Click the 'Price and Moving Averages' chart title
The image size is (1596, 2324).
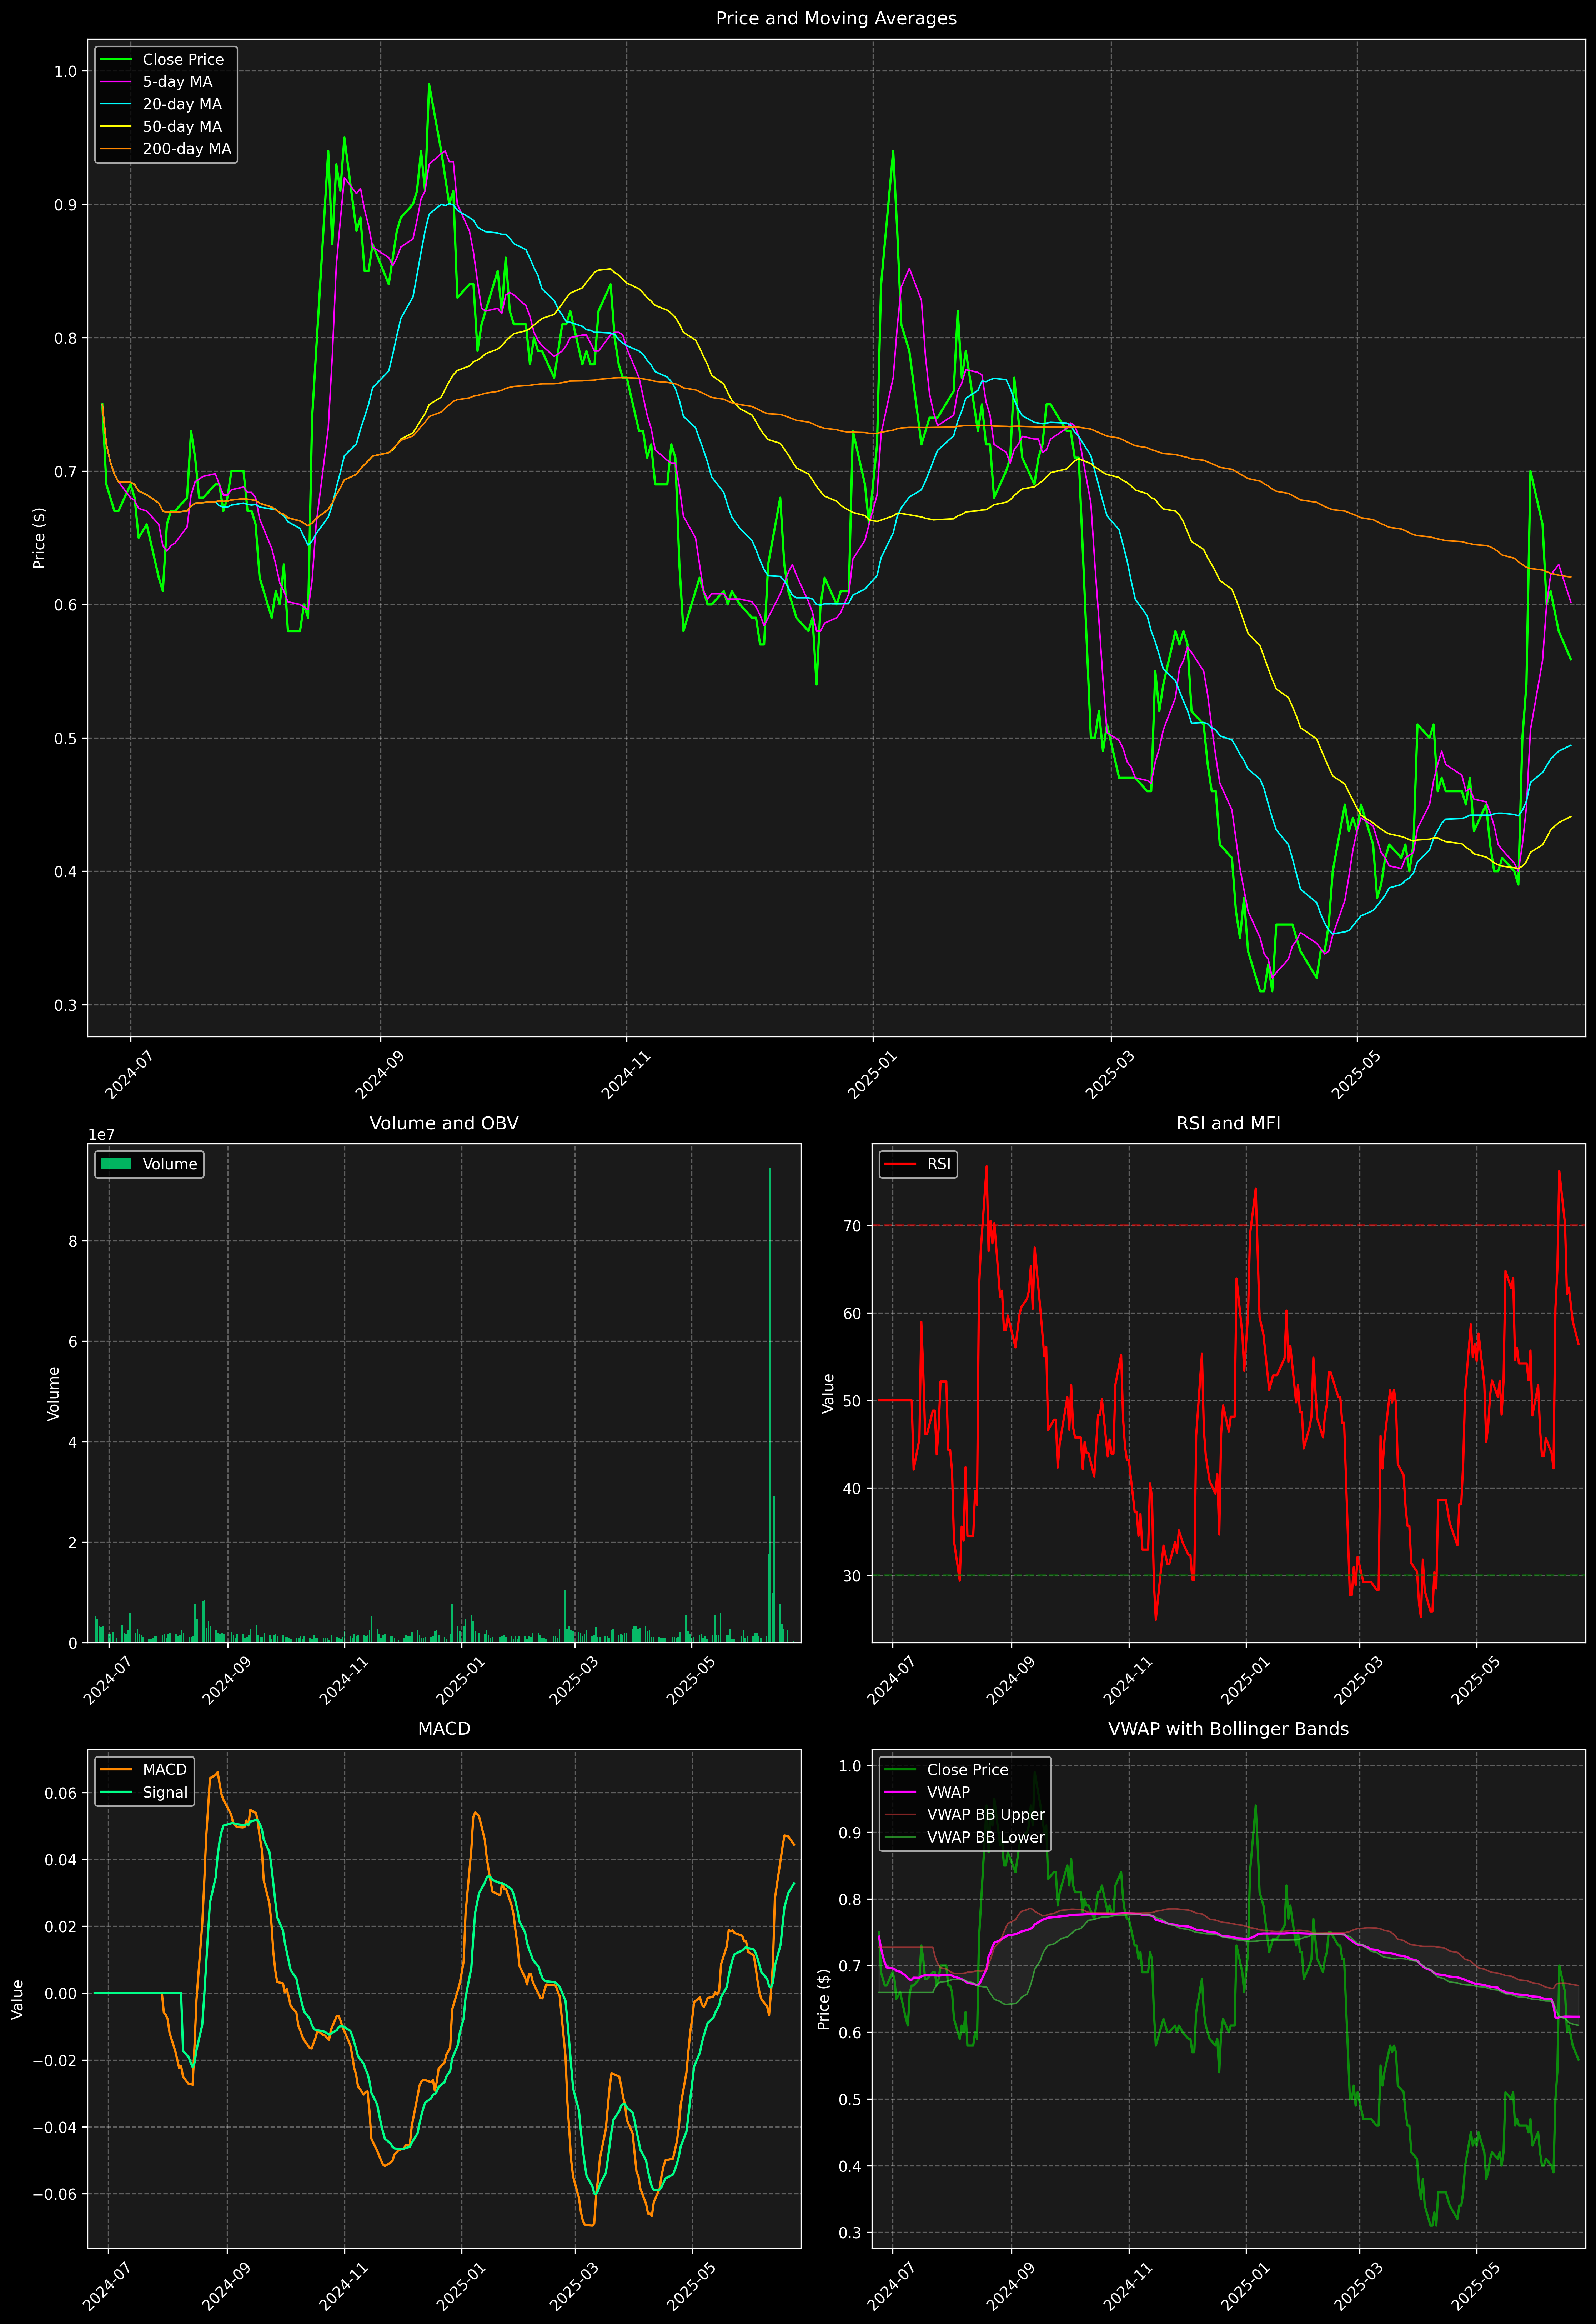(x=836, y=18)
